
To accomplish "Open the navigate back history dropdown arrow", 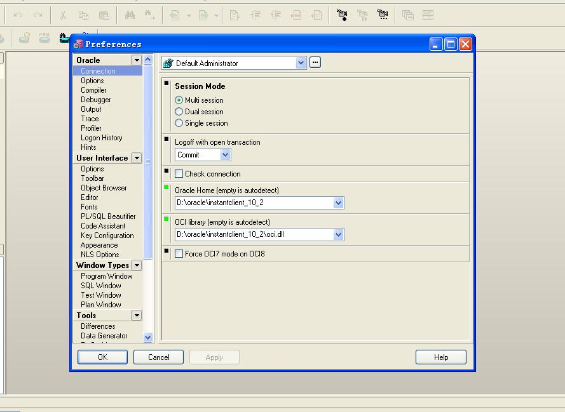I will [x=189, y=15].
